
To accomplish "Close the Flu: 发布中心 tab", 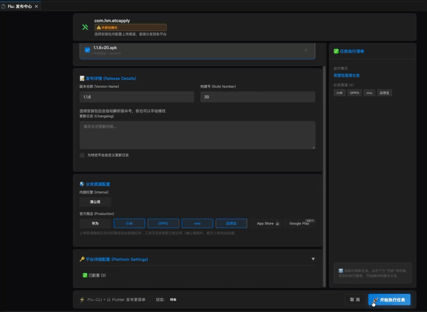I will pos(36,6).
